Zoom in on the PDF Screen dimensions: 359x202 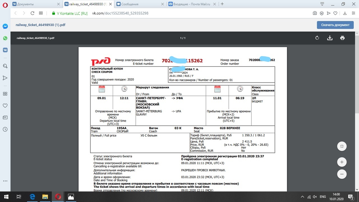(342, 162)
